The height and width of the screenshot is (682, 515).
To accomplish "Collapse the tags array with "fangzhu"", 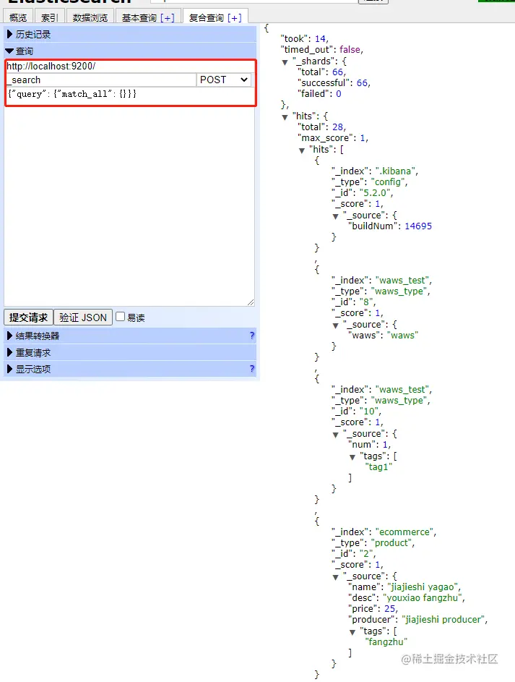I will pyautogui.click(x=352, y=632).
